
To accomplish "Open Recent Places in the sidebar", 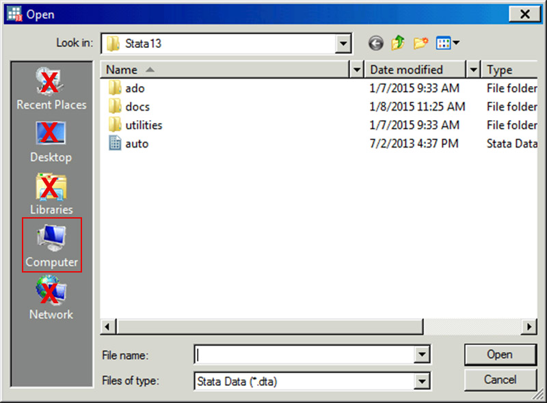I will click(51, 89).
